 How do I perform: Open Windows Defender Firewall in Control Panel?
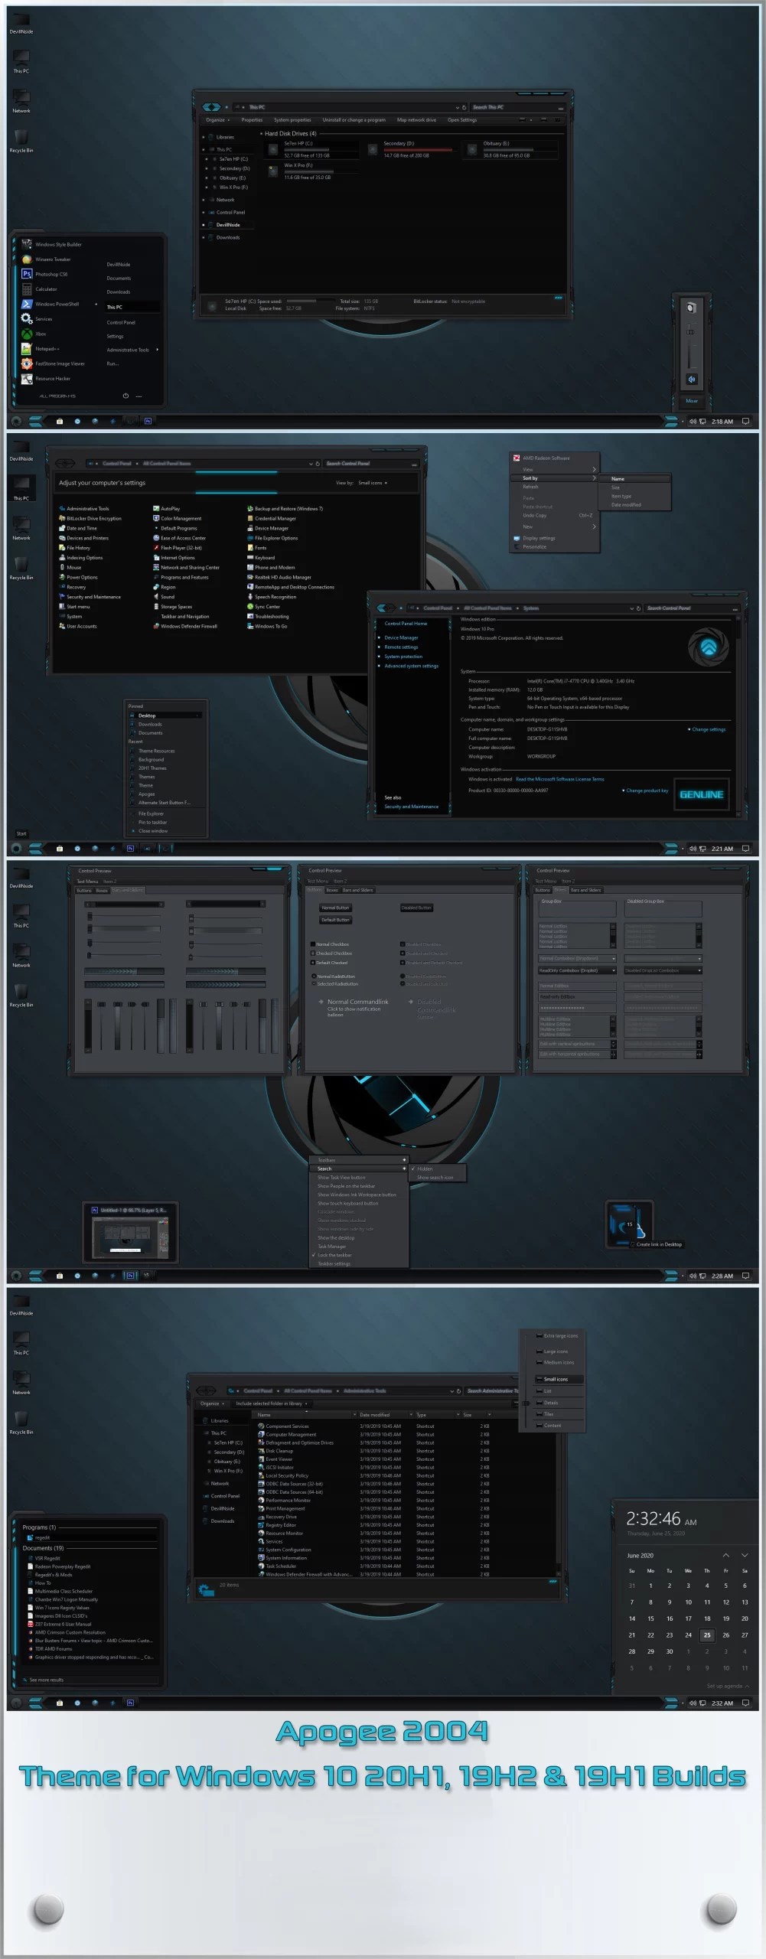(184, 626)
